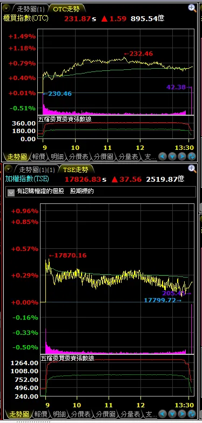
Task: Open 報價 bottom tab in TSE panel
Action: coord(41,414)
